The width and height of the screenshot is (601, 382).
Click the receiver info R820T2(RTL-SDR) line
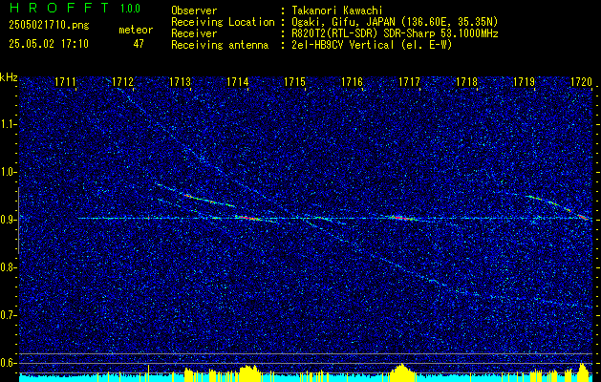point(395,33)
